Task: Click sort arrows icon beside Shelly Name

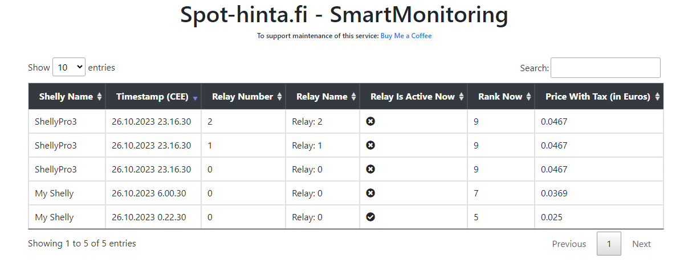Action: (100, 97)
